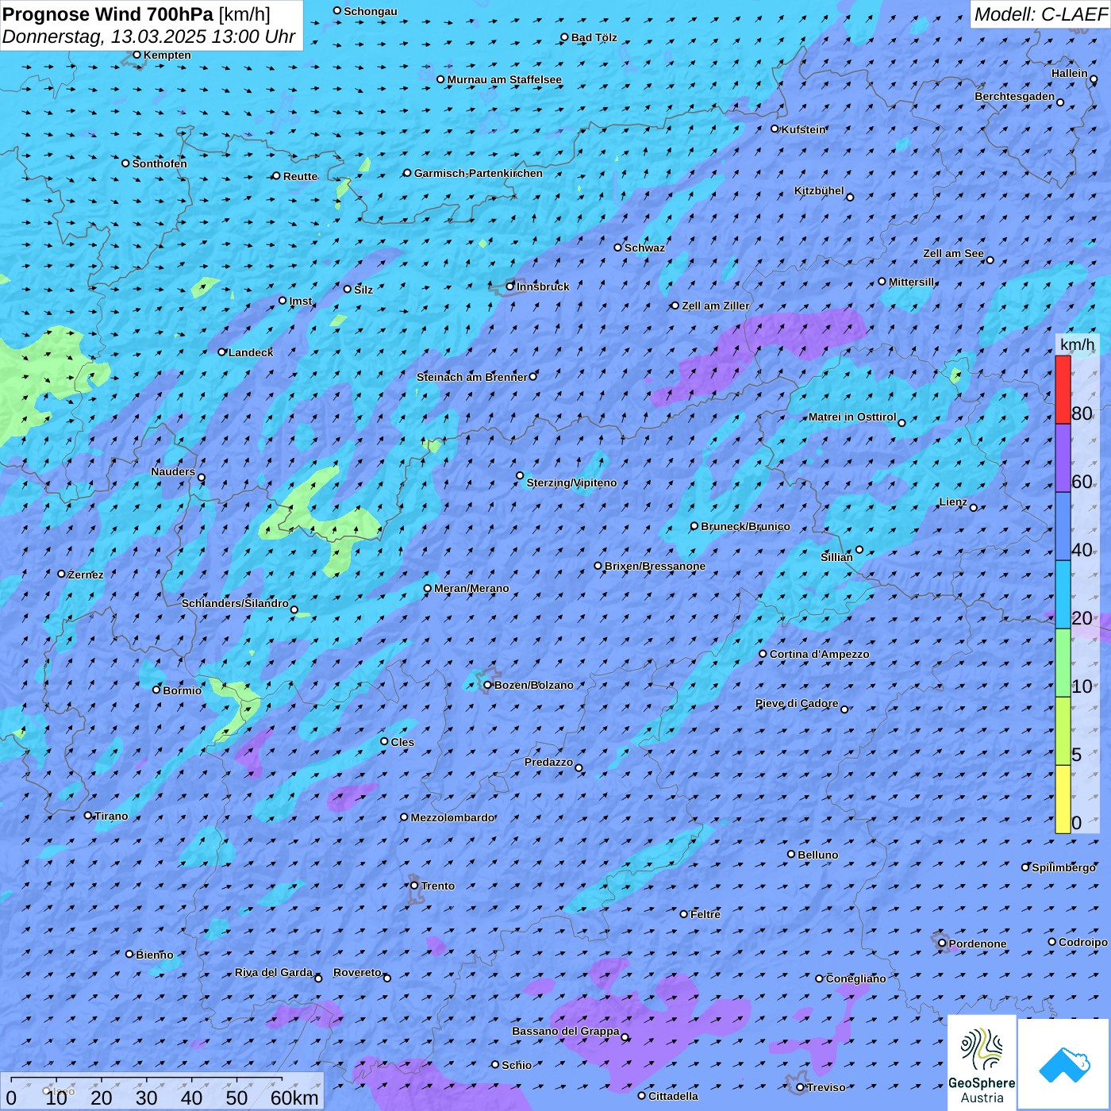The image size is (1111, 1111).
Task: Click the red 80 km/h legend color
Action: (1063, 390)
